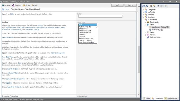Expand the MyProfile tree node
The width and height of the screenshot is (180, 101).
coord(143,12)
